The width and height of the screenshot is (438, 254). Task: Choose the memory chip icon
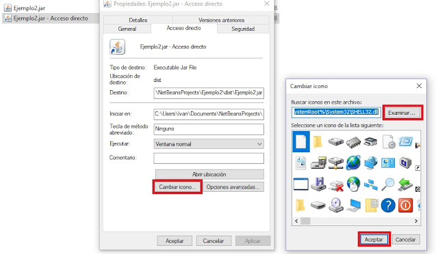353,142
